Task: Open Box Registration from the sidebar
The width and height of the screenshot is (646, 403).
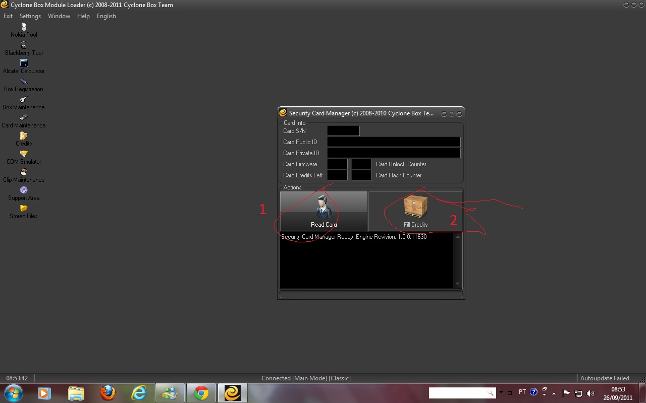Action: point(24,85)
